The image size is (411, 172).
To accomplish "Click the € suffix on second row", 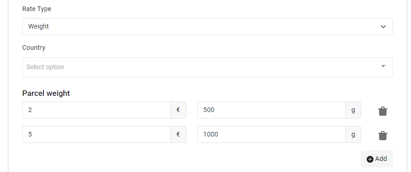I will pos(178,134).
